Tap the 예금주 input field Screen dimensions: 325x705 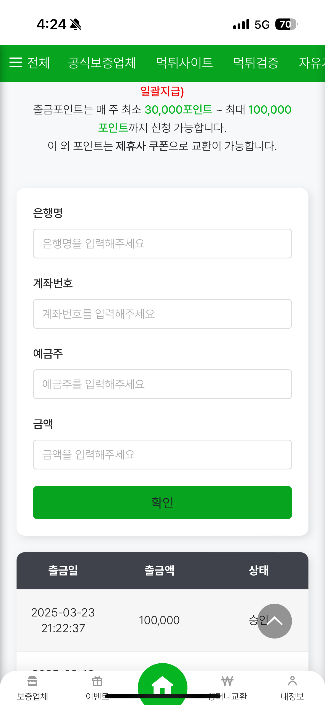click(x=162, y=384)
